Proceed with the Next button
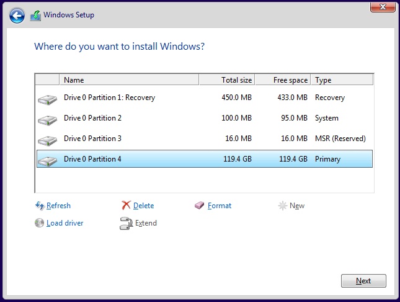 click(363, 281)
